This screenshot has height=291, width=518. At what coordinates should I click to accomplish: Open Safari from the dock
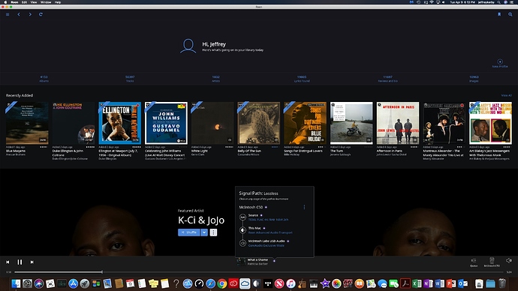(x=210, y=283)
